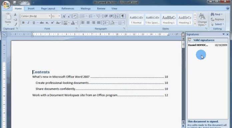Screen dimensions: 232x128
Task: Toggle underline formatting
Action: click(x=34, y=23)
